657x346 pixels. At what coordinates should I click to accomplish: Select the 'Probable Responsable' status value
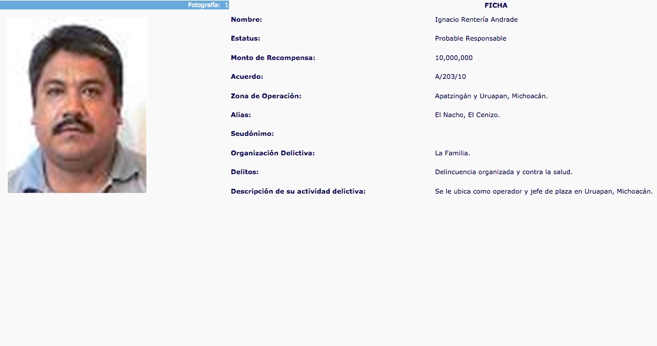[470, 38]
